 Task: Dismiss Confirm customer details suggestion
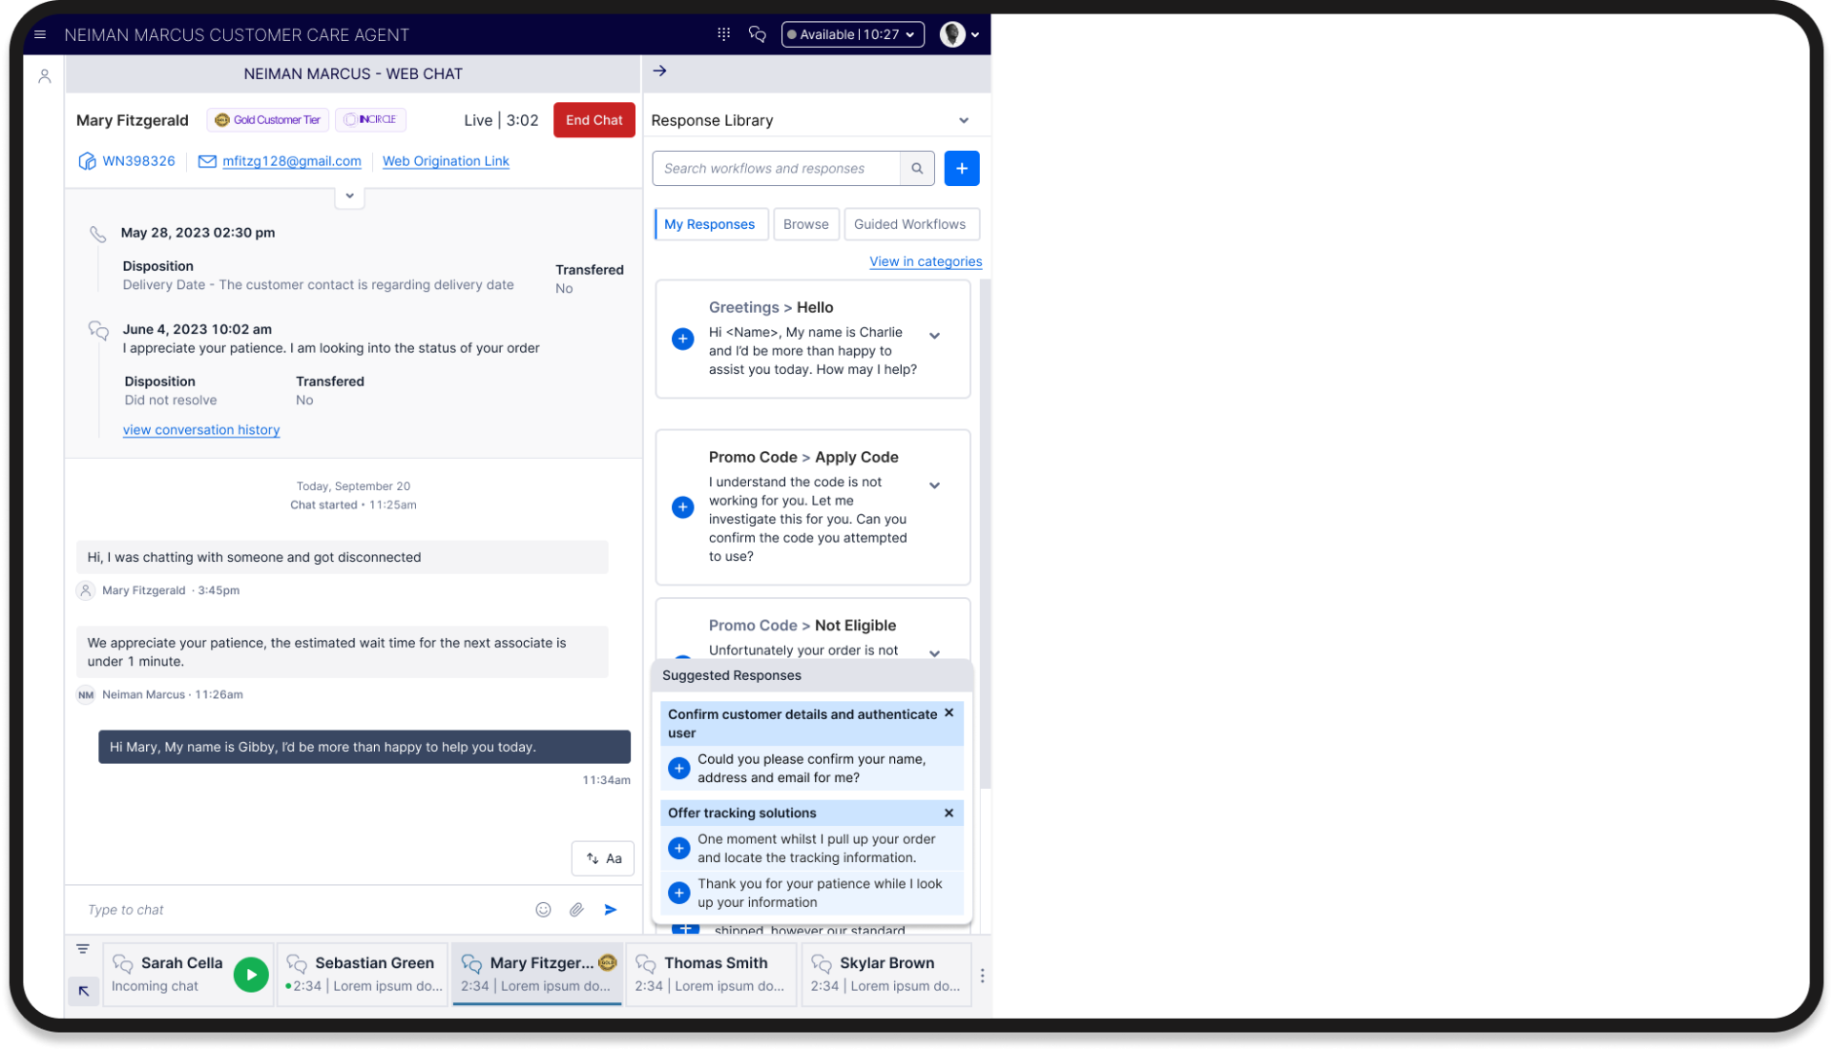click(948, 713)
